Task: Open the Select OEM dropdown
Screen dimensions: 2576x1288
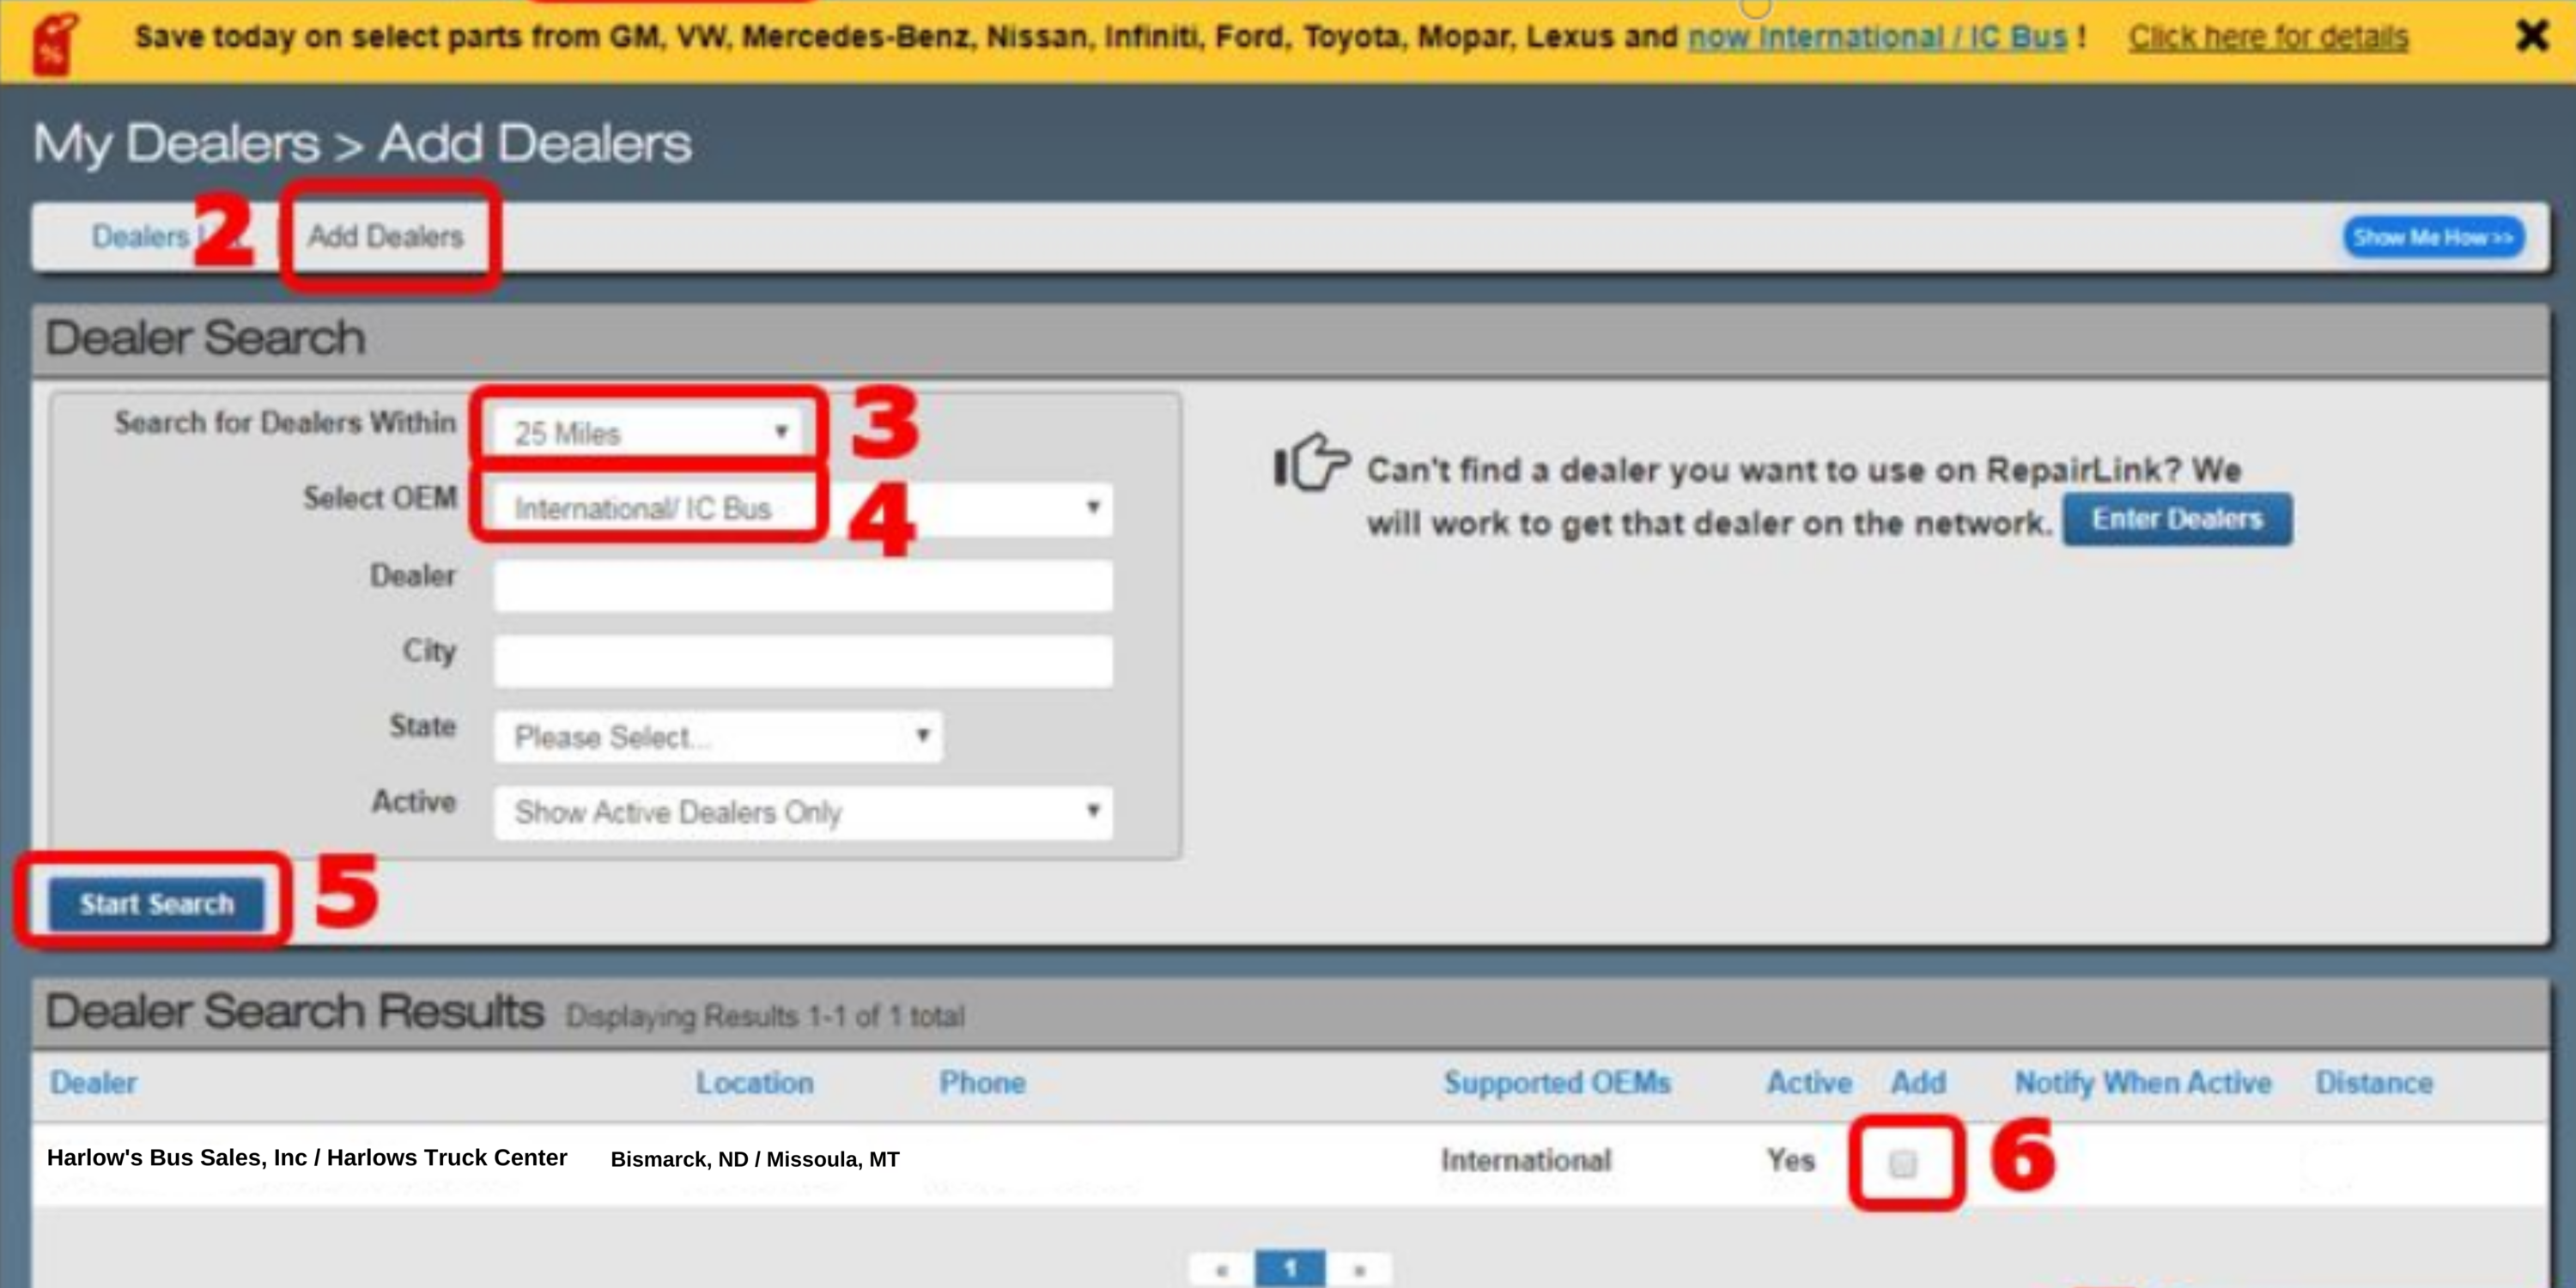Action: tap(802, 508)
